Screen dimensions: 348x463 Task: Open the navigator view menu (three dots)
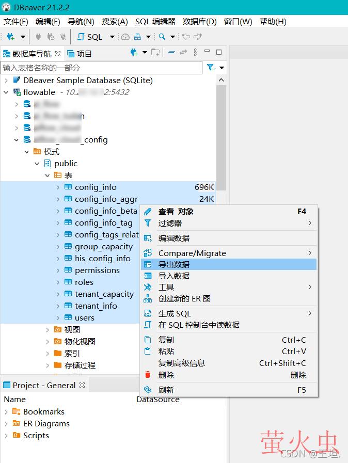(x=195, y=52)
